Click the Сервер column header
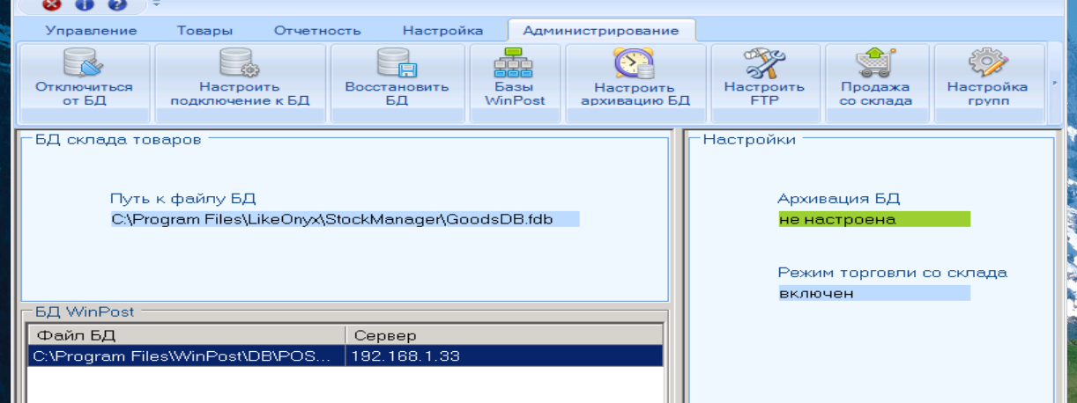The image size is (1077, 403). click(503, 335)
